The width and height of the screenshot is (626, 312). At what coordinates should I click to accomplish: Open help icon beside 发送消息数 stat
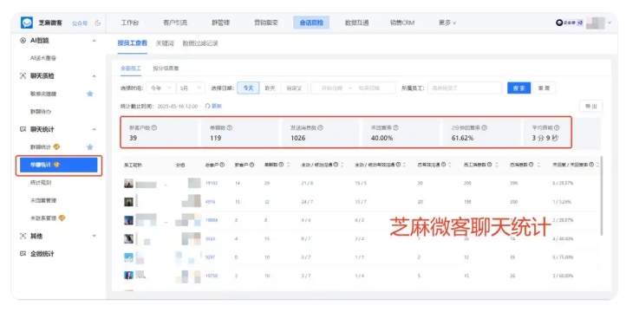pyautogui.click(x=320, y=128)
